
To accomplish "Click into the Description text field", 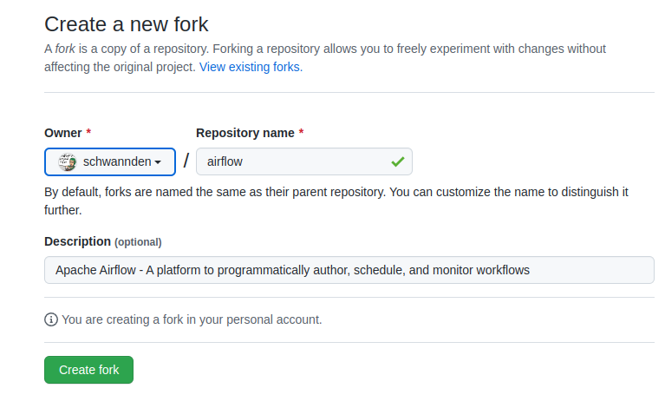I will tap(349, 270).
